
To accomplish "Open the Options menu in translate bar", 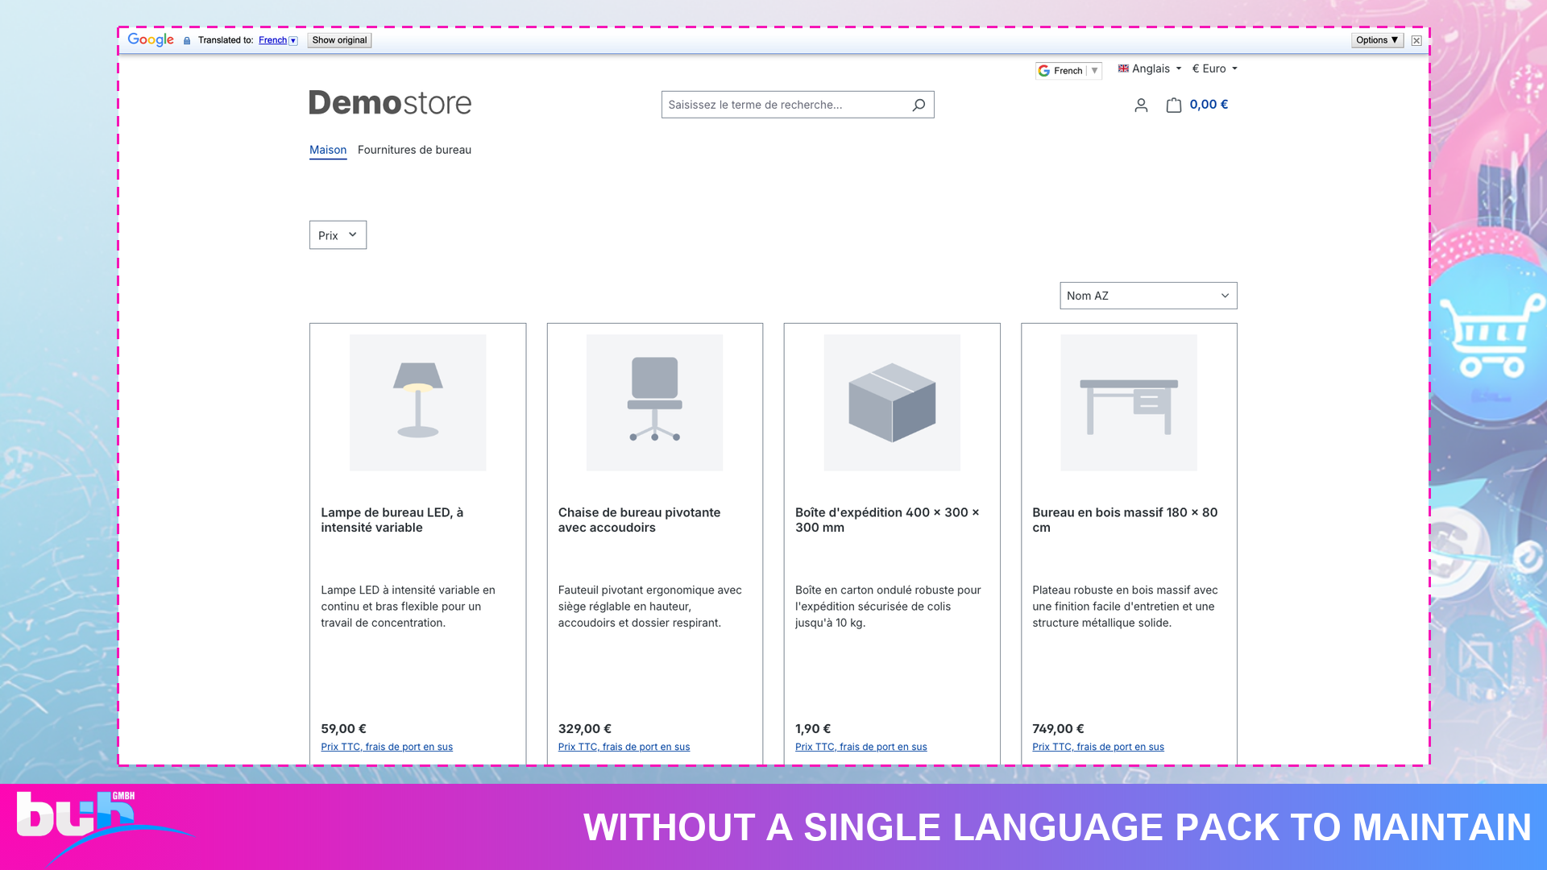I will [x=1377, y=40].
